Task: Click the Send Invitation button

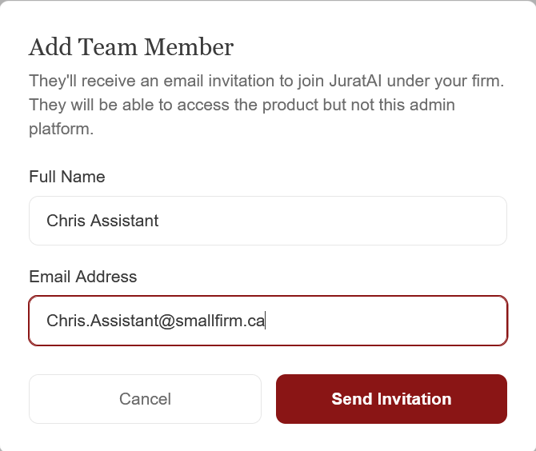Action: point(391,399)
